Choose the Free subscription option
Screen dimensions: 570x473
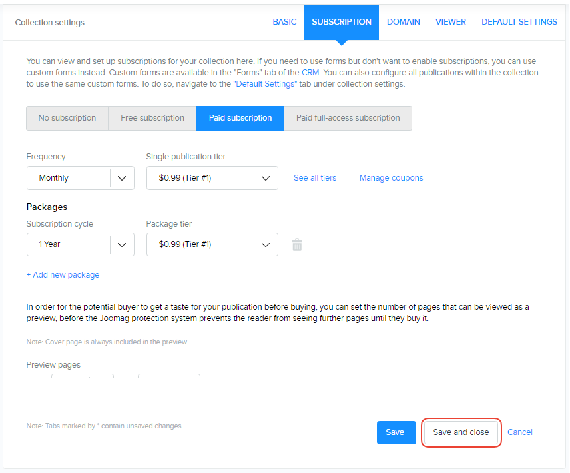click(152, 118)
